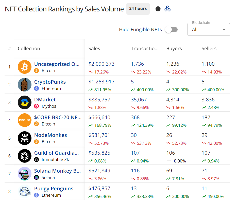Sort by the Sales column header
The width and height of the screenshot is (238, 200).
coord(94,48)
